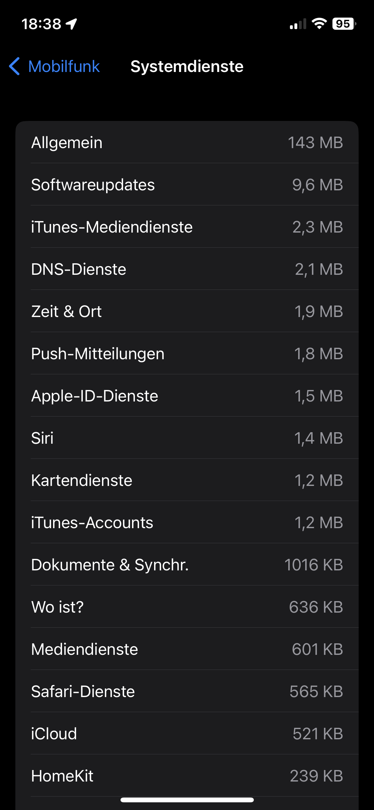The height and width of the screenshot is (810, 374).
Task: Tap the Zeit & Ort row
Action: [x=187, y=311]
